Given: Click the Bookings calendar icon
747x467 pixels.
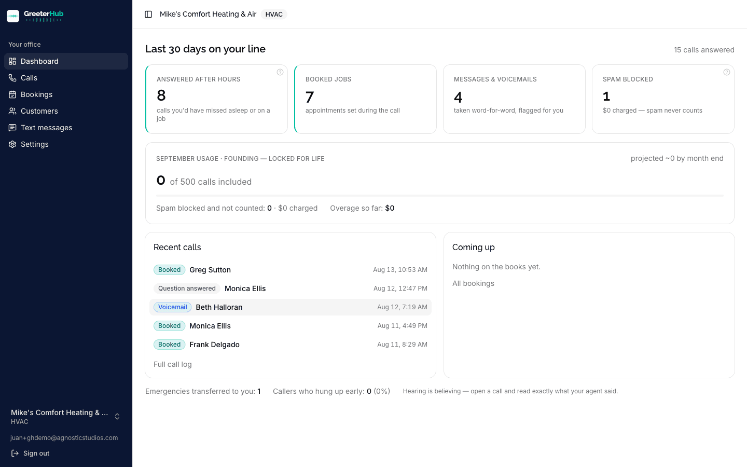Looking at the screenshot, I should [12, 94].
